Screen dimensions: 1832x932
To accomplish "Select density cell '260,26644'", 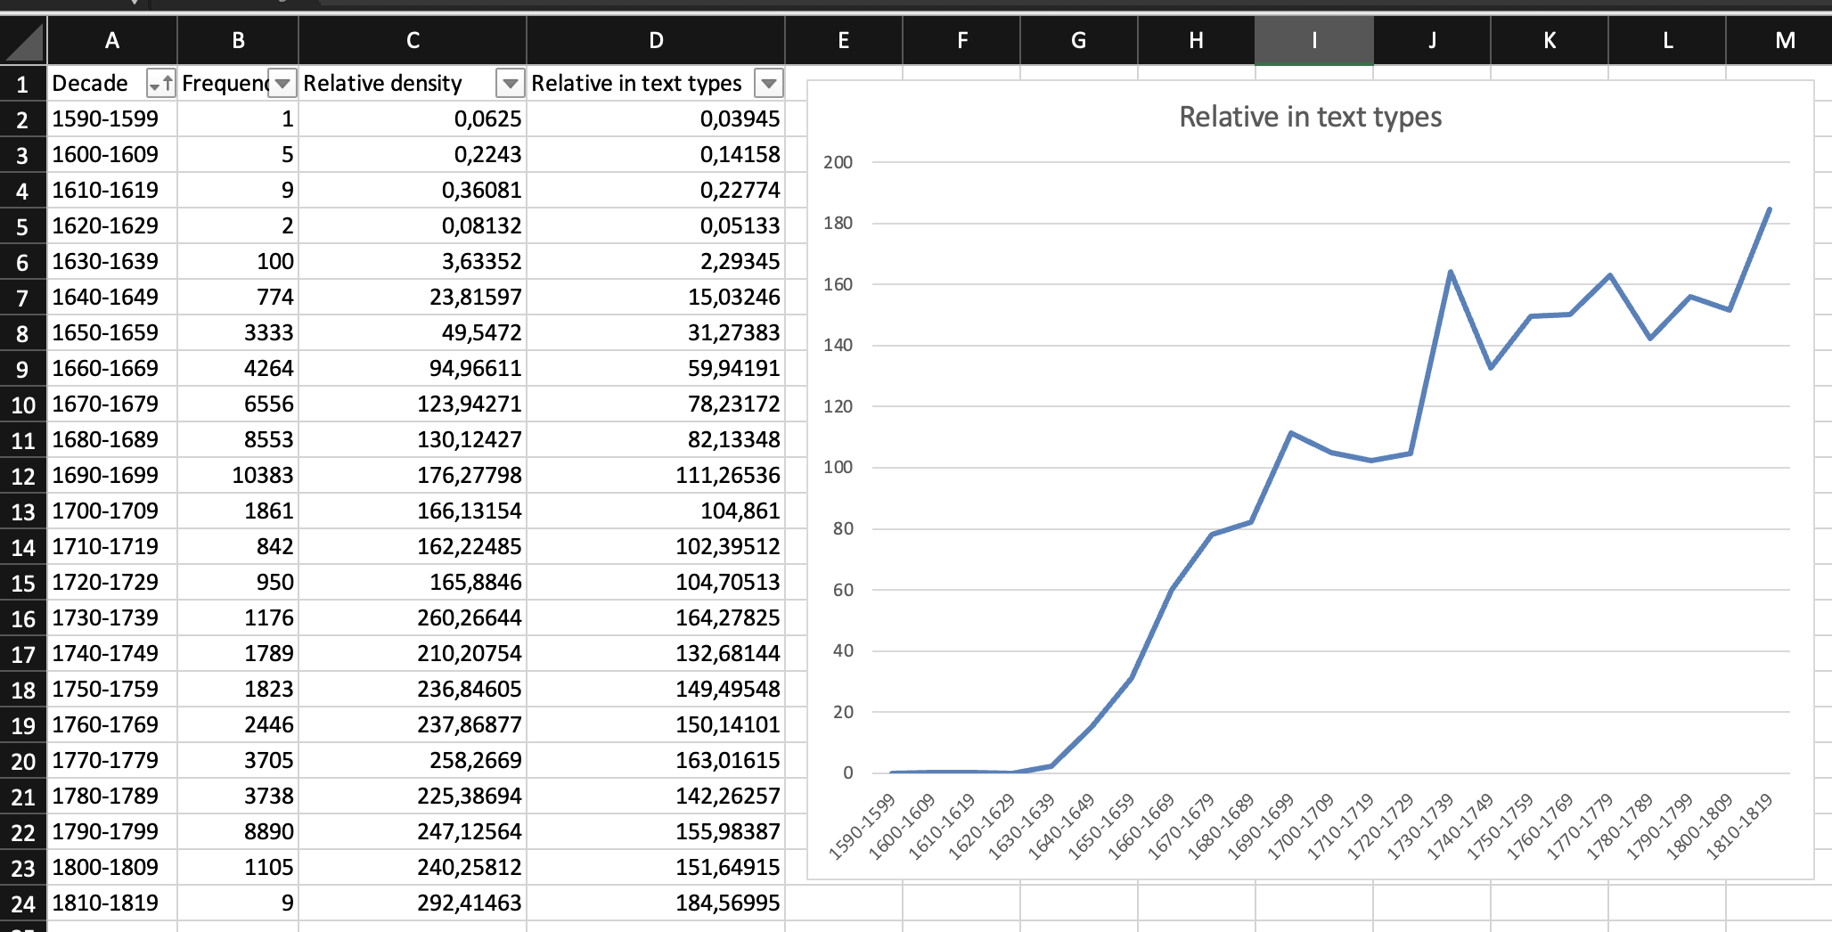I will click(413, 618).
